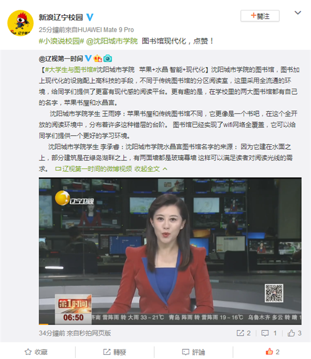Select the 評論 comment tab

[193, 352]
